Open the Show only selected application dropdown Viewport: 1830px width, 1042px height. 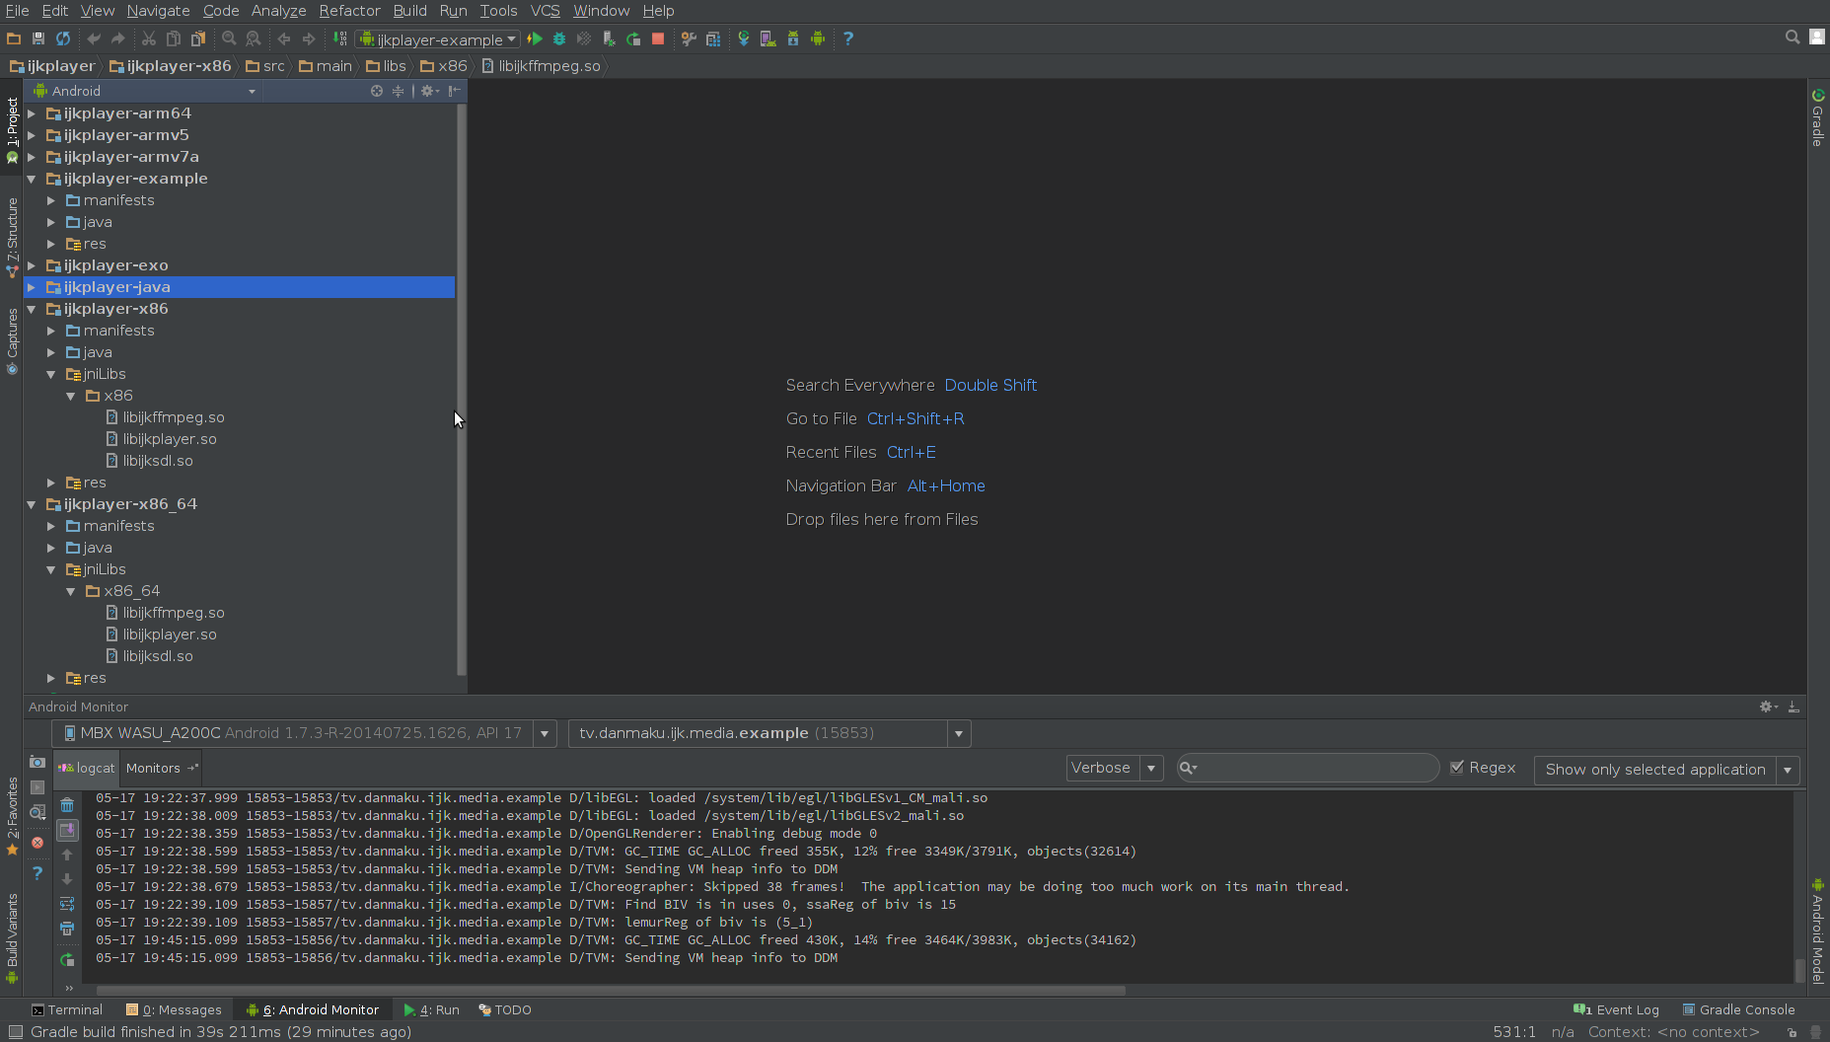click(1788, 770)
